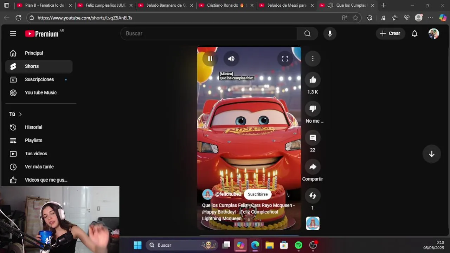Screen dimensions: 450x253
Task: Open browser essentials heartbeat icon
Action: click(x=407, y=18)
